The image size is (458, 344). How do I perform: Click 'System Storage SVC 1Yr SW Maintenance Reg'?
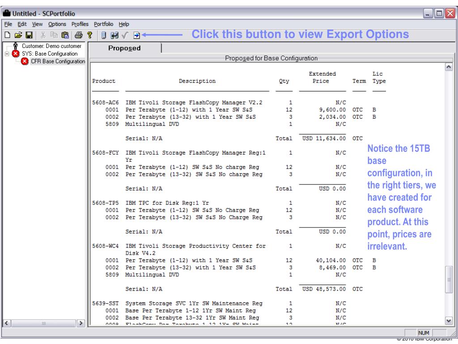pos(194,303)
